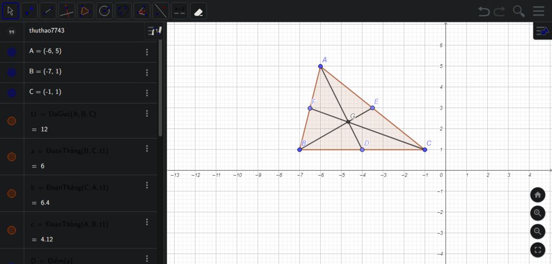The width and height of the screenshot is (552, 264).
Task: Toggle visibility of polygon t1
Action: (x=12, y=121)
